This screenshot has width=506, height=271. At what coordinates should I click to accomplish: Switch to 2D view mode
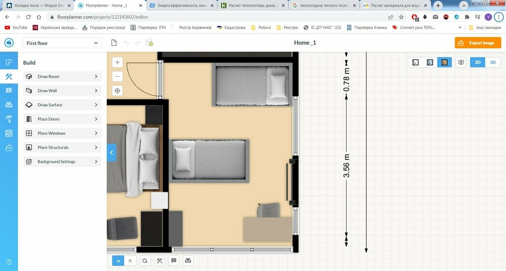477,63
